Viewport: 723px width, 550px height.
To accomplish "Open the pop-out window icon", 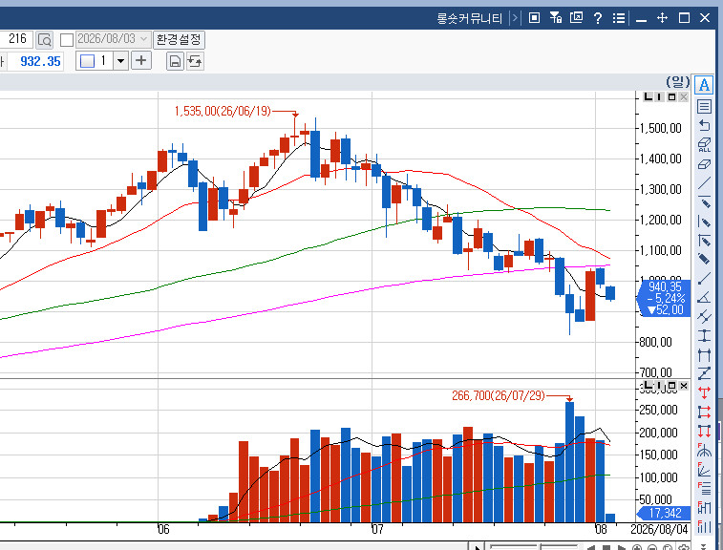I will pos(576,18).
